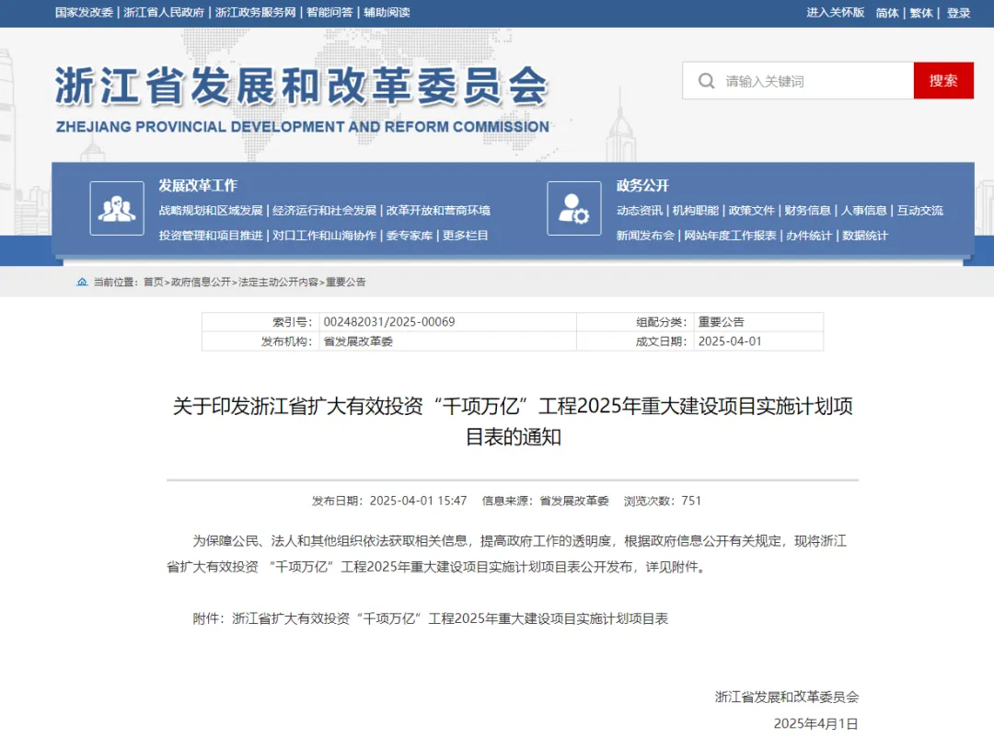Open 浙江政务服务网 in the top bar
The image size is (994, 750).
[x=255, y=13]
